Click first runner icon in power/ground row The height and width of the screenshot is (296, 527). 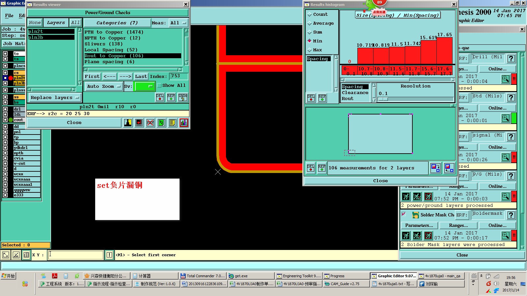point(406,196)
